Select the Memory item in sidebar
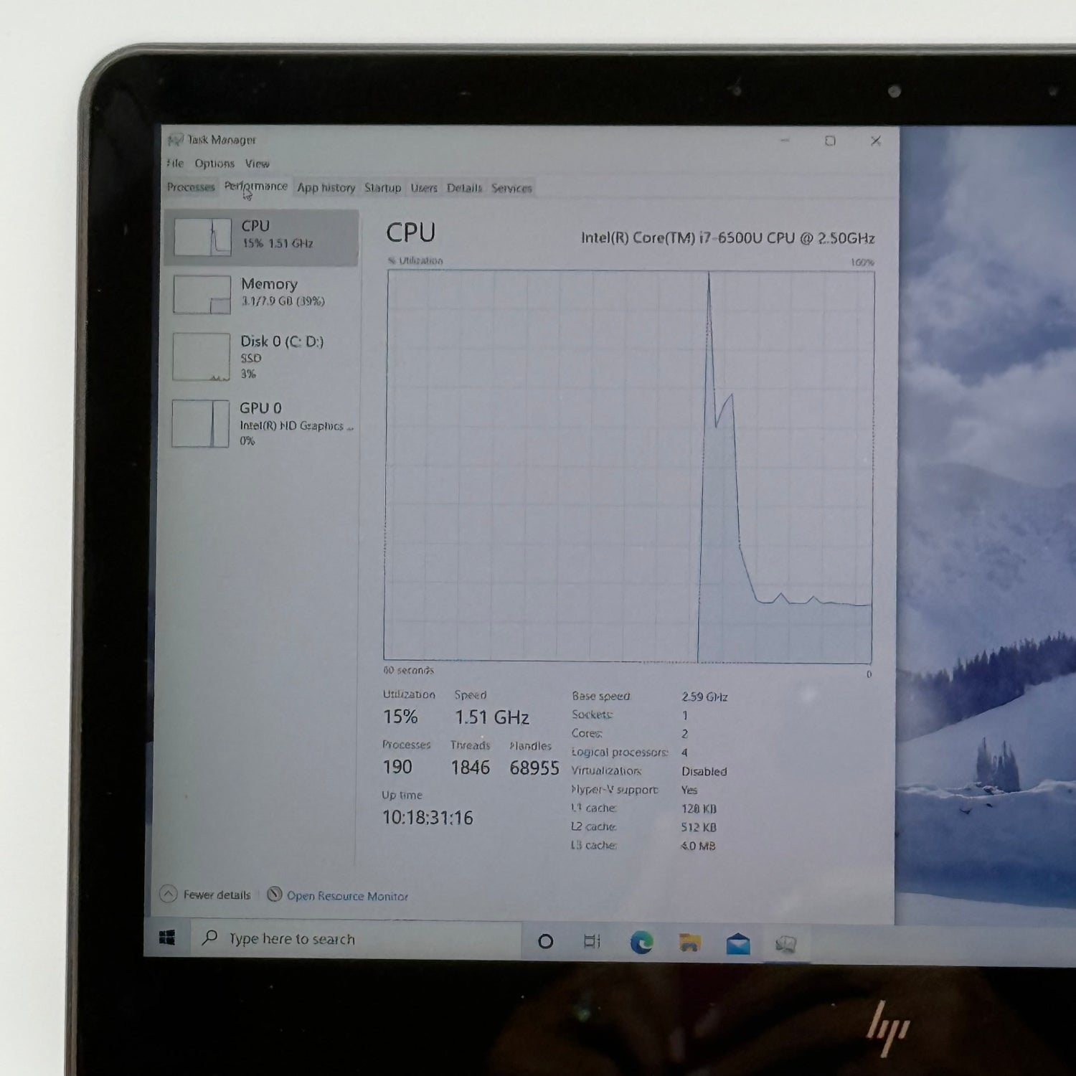Viewport: 1076px width, 1076px height. tap(262, 294)
